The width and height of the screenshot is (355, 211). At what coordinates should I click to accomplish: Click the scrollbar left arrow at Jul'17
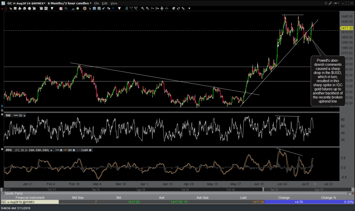1,190
